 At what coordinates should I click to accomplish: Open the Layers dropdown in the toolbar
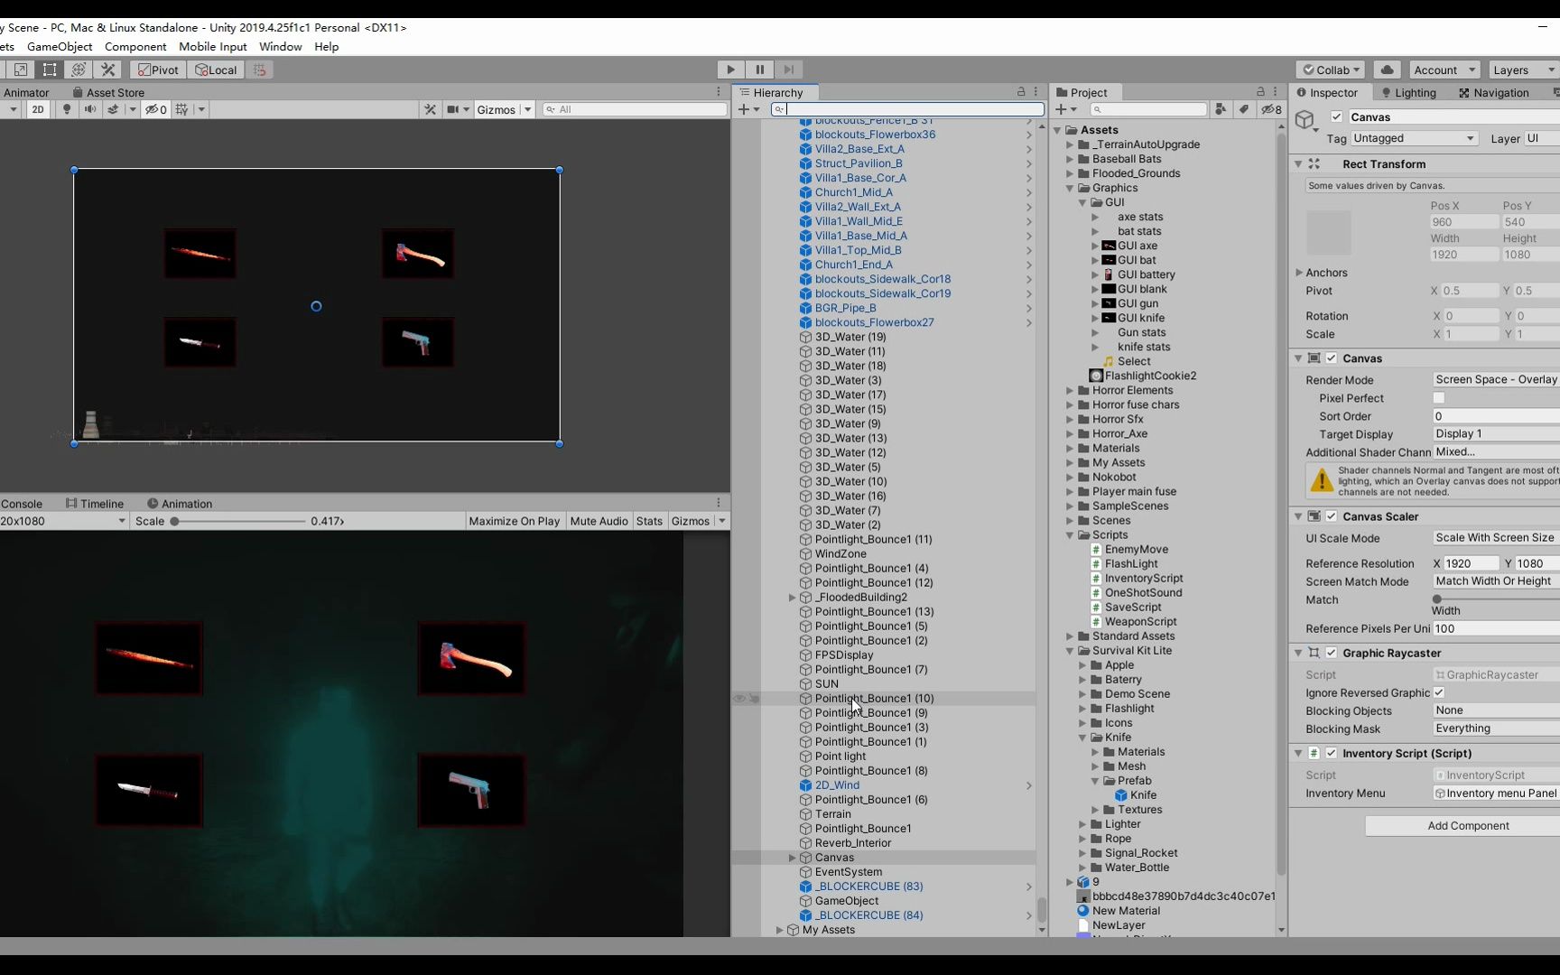coord(1522,70)
